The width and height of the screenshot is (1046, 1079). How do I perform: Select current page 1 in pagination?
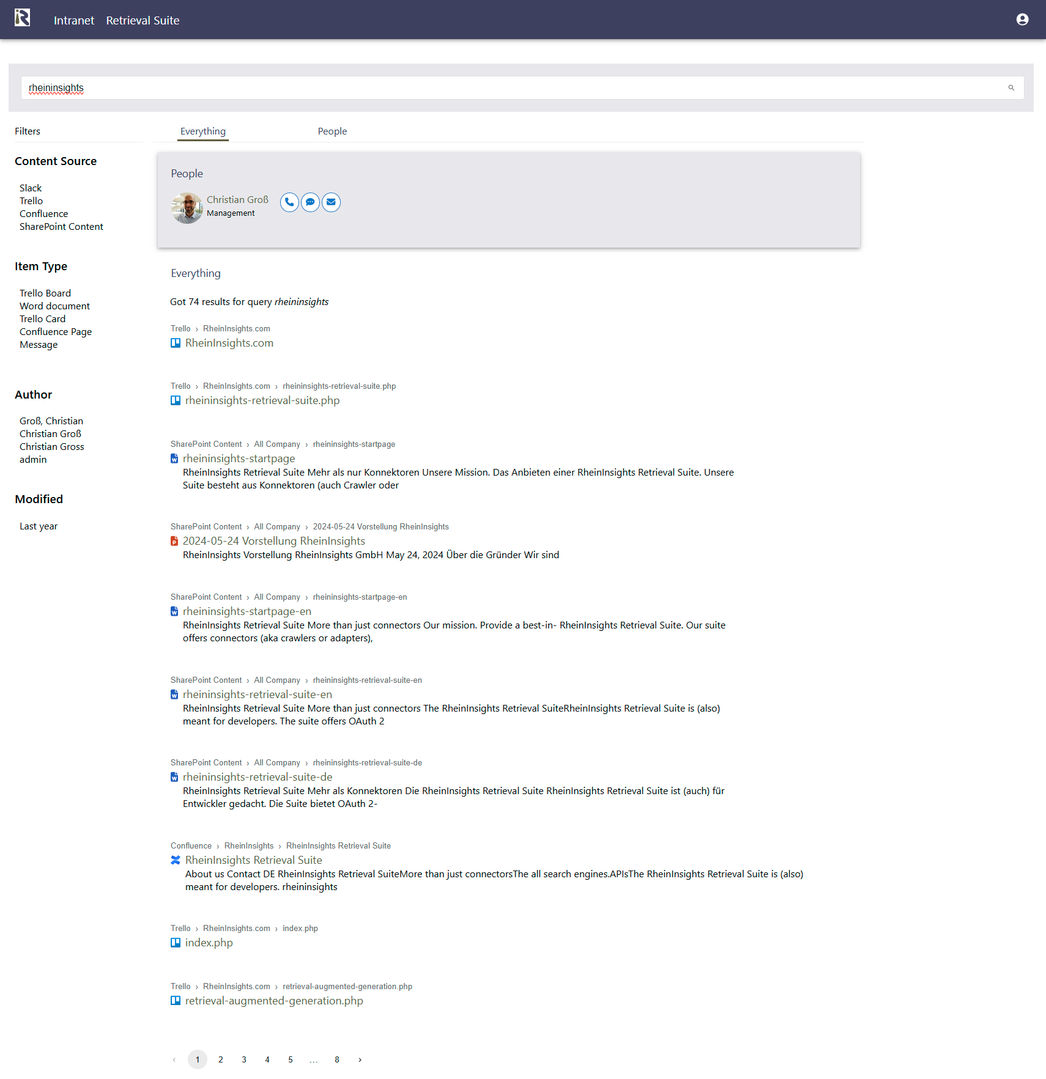[x=198, y=1059]
